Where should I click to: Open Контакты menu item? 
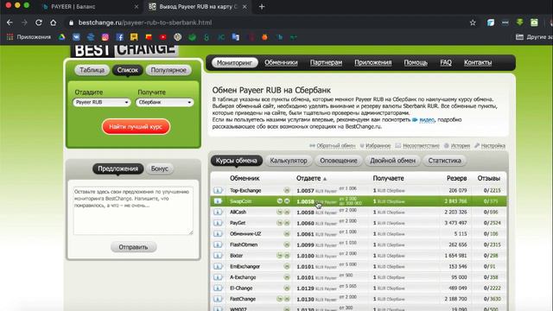[478, 62]
